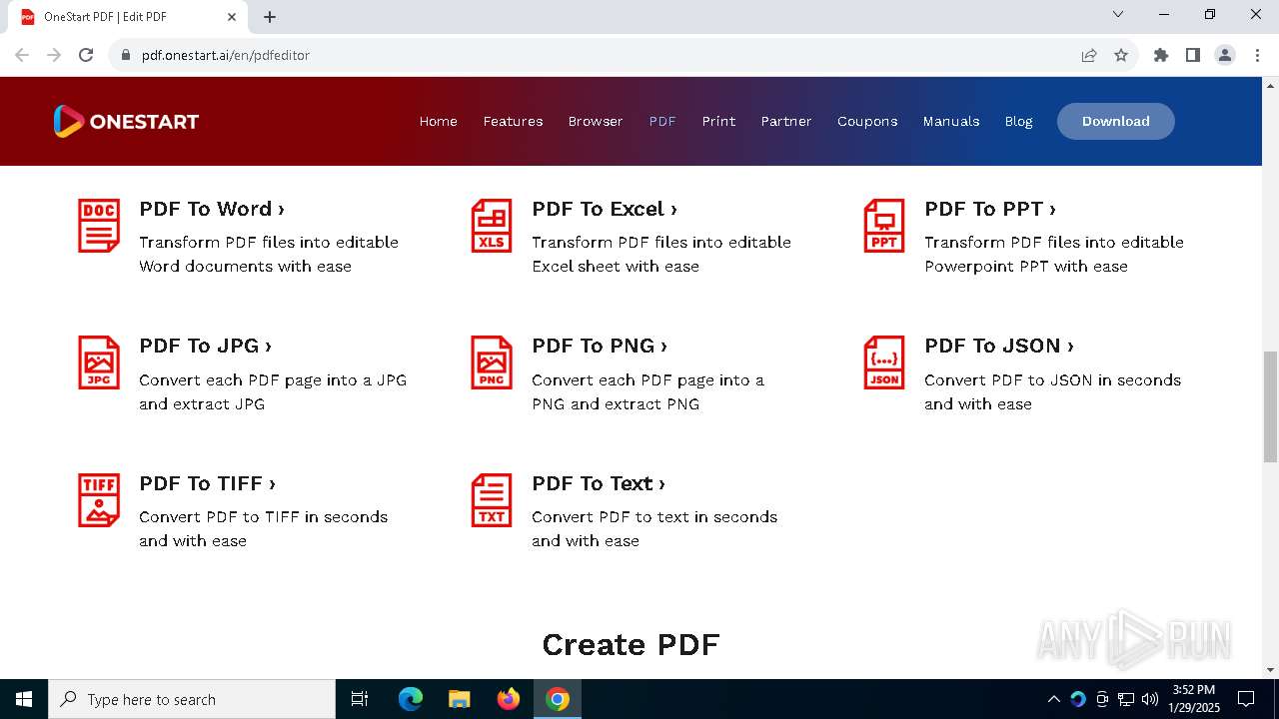Open the volume speaker tray icon
1279x719 pixels.
click(x=1150, y=699)
